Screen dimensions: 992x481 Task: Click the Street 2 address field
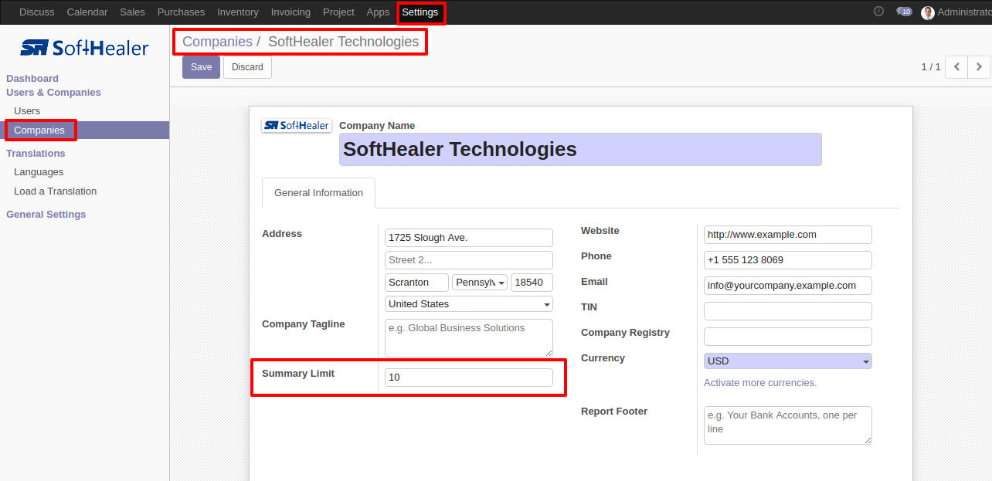[469, 260]
